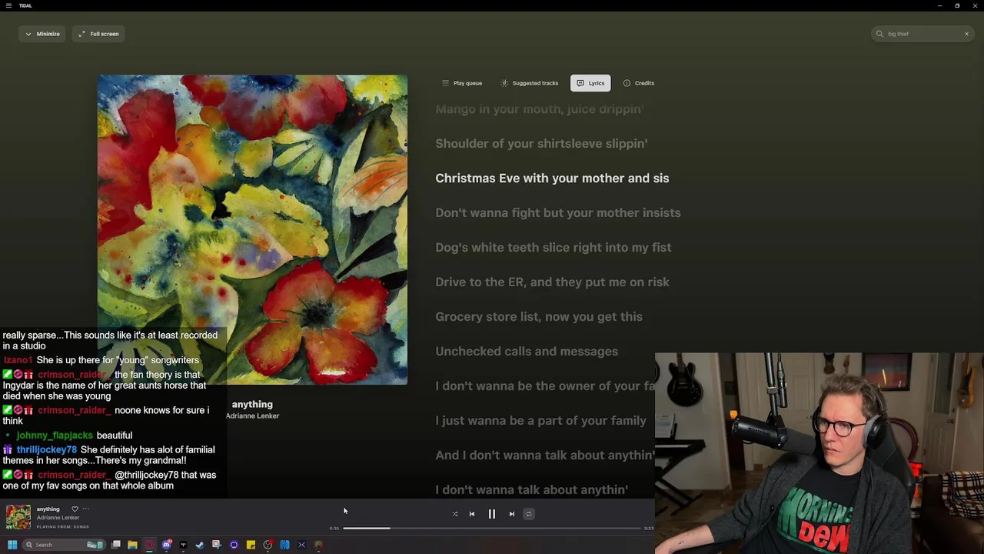Open the Play queue tab

point(462,83)
